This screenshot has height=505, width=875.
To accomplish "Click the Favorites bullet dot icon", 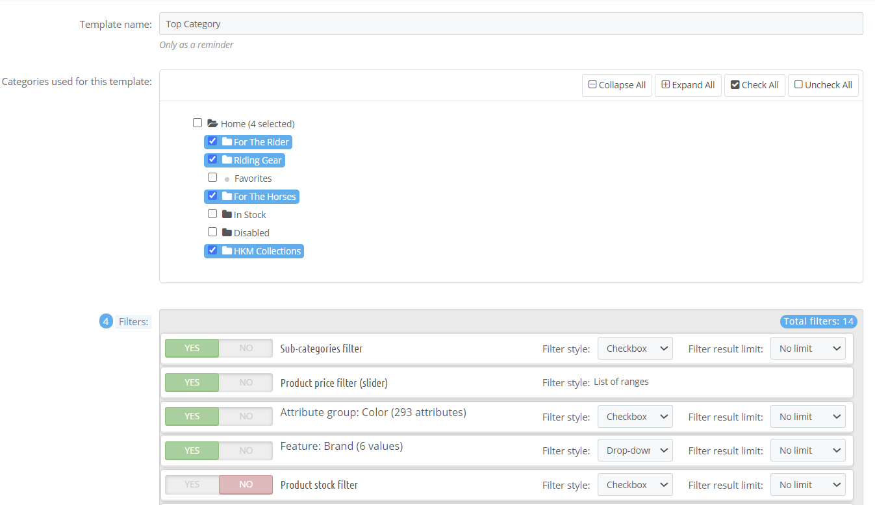I will [227, 179].
